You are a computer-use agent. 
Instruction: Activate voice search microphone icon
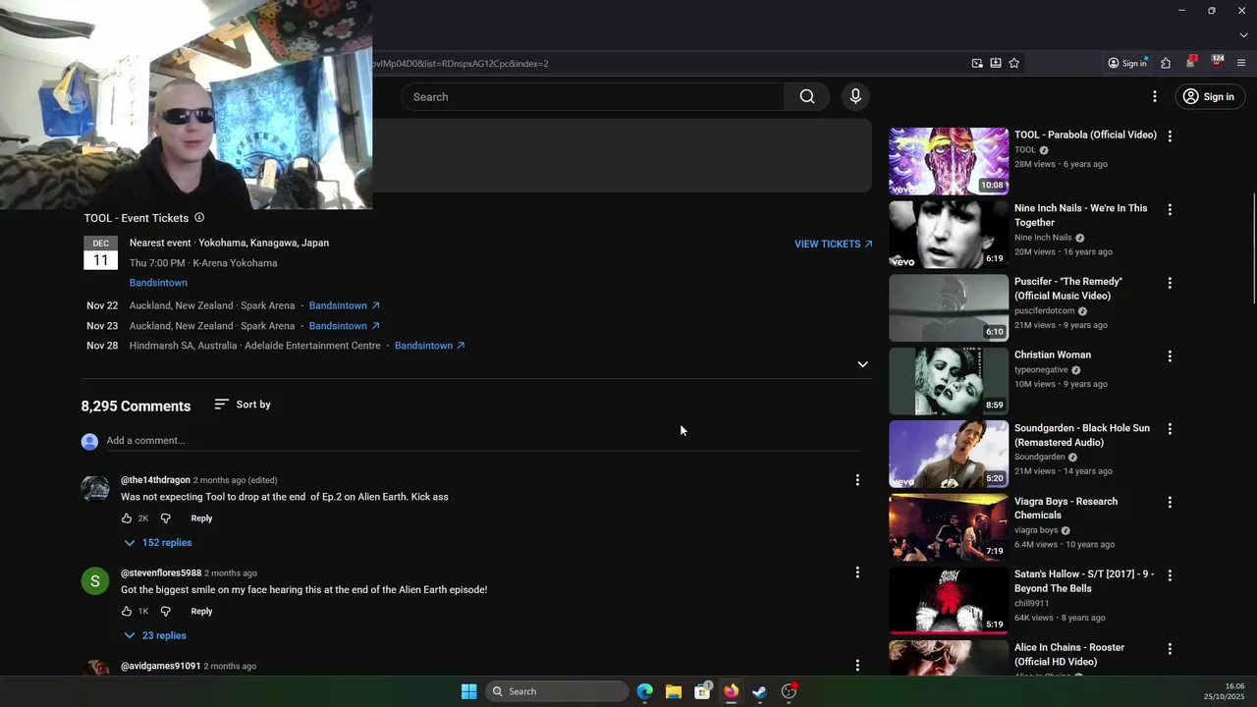coord(855,96)
